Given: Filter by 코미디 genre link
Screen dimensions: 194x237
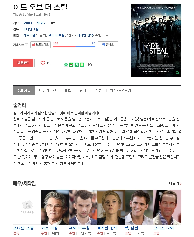Looking at the screenshot, I should [27, 23].
